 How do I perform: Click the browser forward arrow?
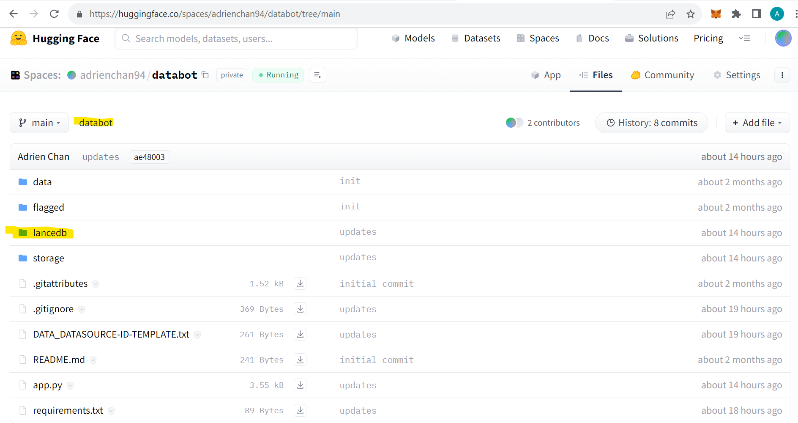point(34,14)
